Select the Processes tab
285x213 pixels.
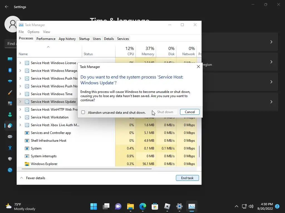26,38
